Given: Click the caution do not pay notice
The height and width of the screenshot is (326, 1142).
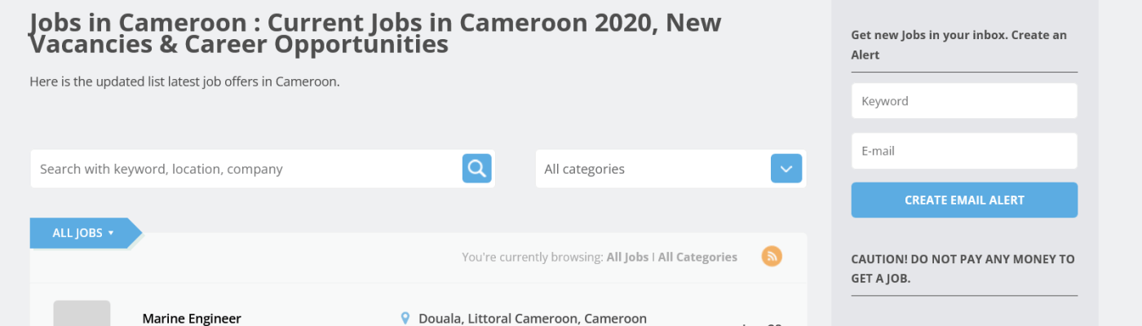Looking at the screenshot, I should pyautogui.click(x=963, y=269).
